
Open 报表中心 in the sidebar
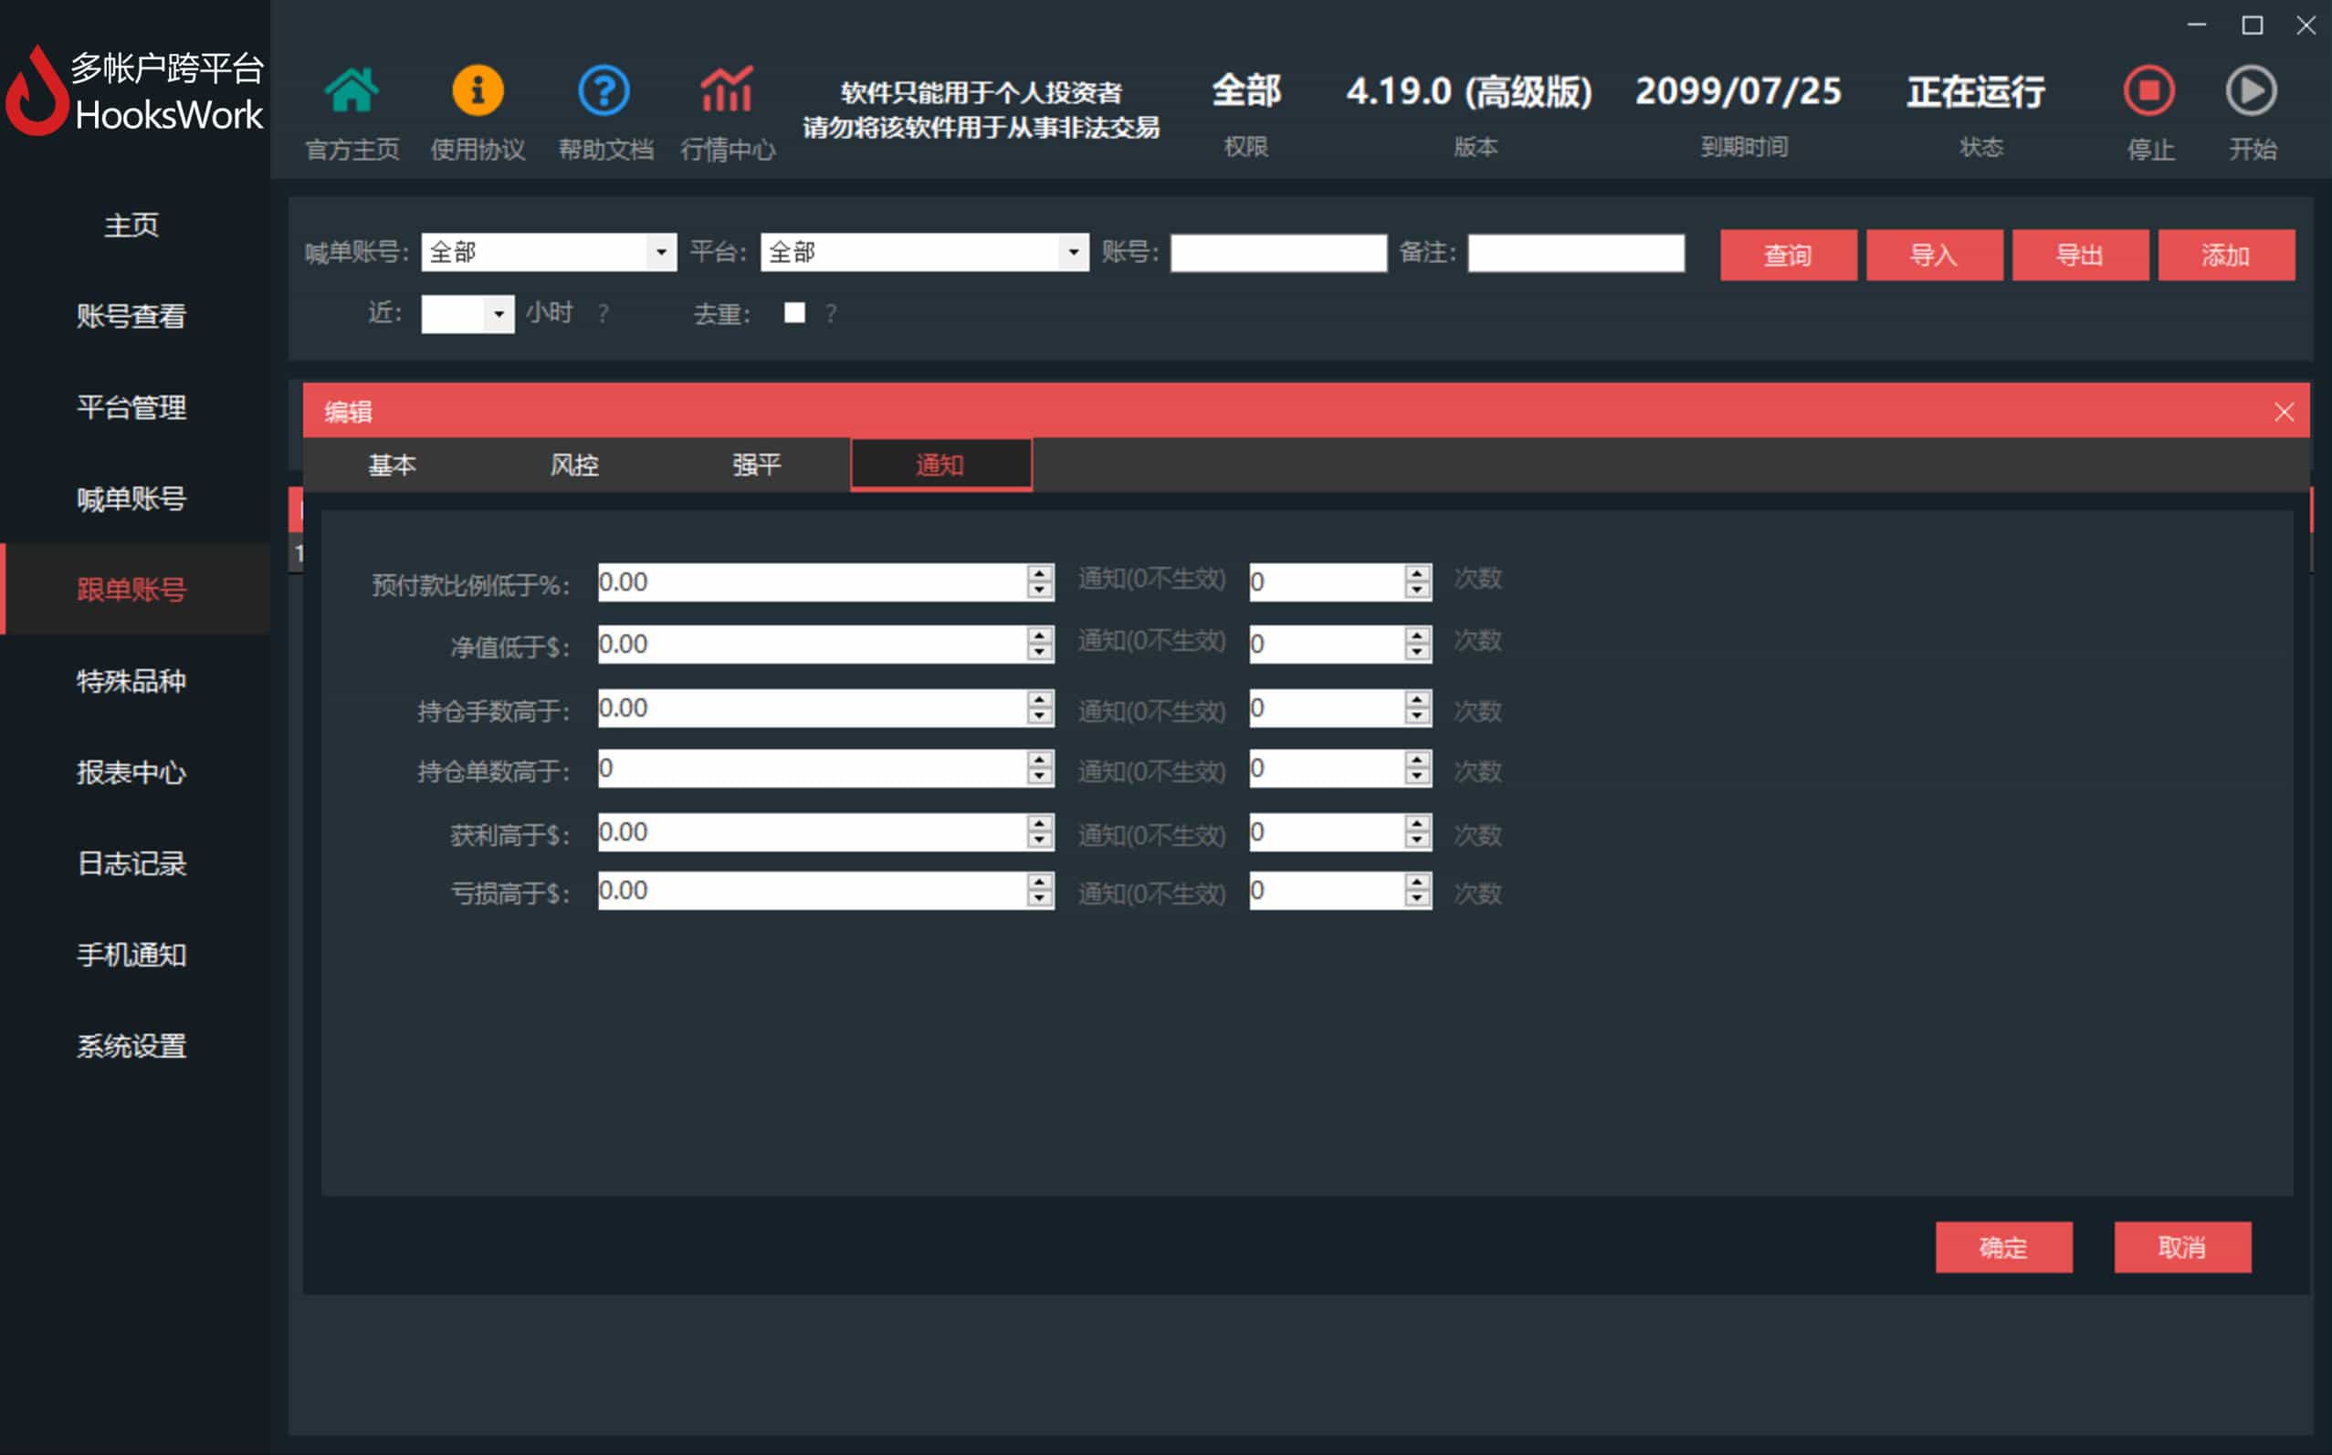pyautogui.click(x=131, y=771)
